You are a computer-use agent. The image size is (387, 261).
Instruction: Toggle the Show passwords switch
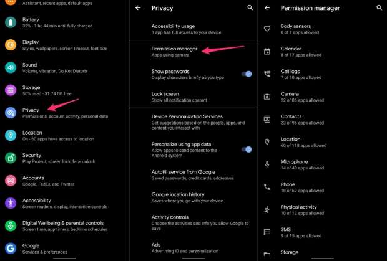click(247, 74)
